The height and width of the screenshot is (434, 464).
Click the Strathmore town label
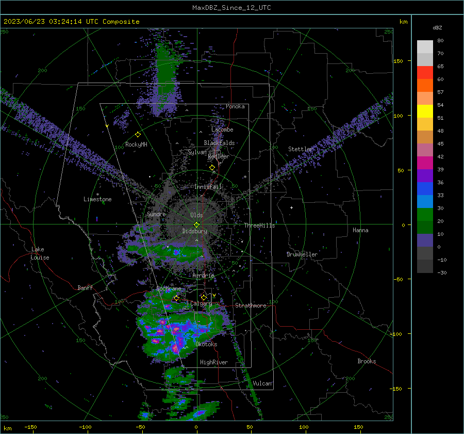[251, 306]
